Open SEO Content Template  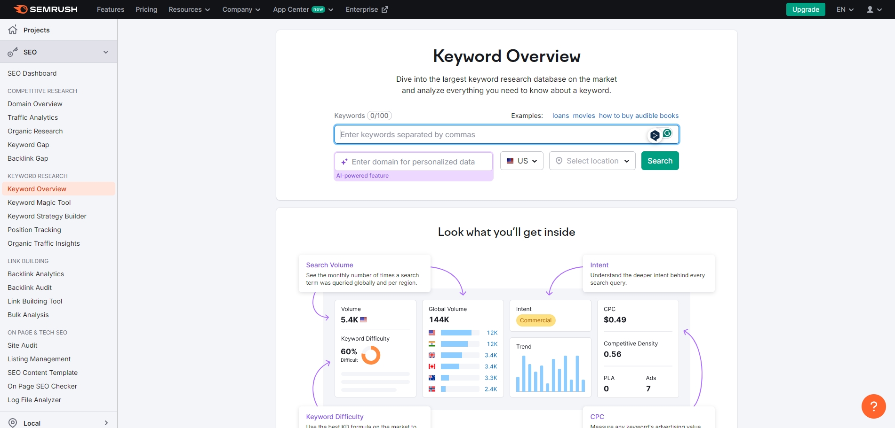42,373
